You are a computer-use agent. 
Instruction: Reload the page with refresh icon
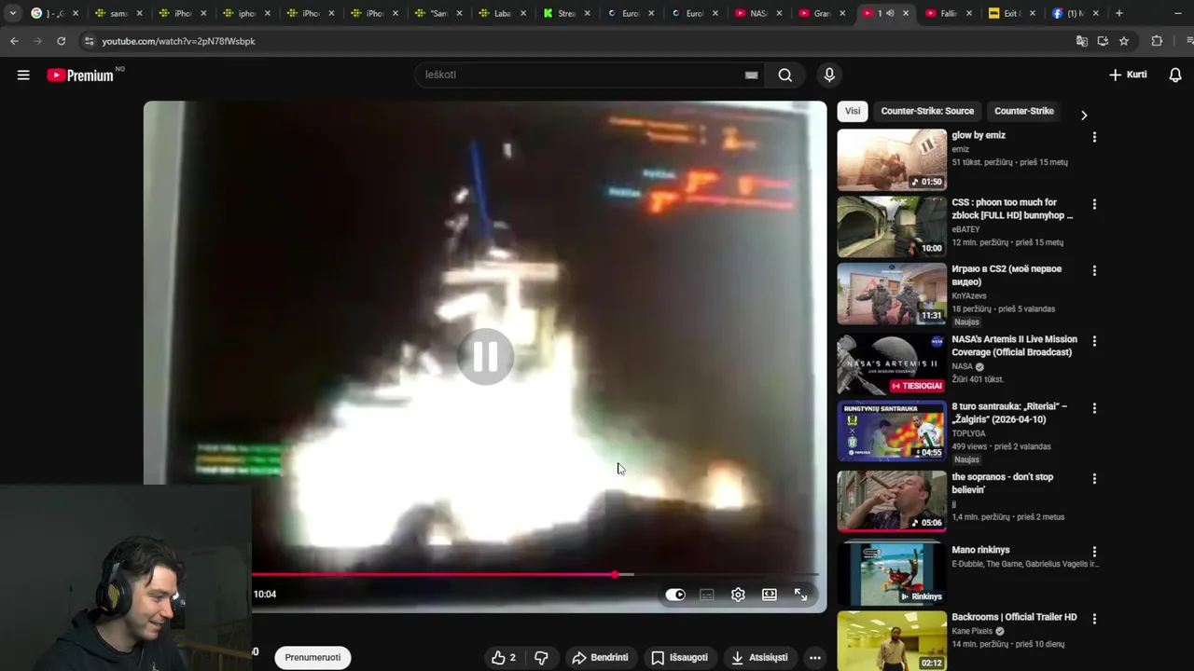(x=61, y=41)
